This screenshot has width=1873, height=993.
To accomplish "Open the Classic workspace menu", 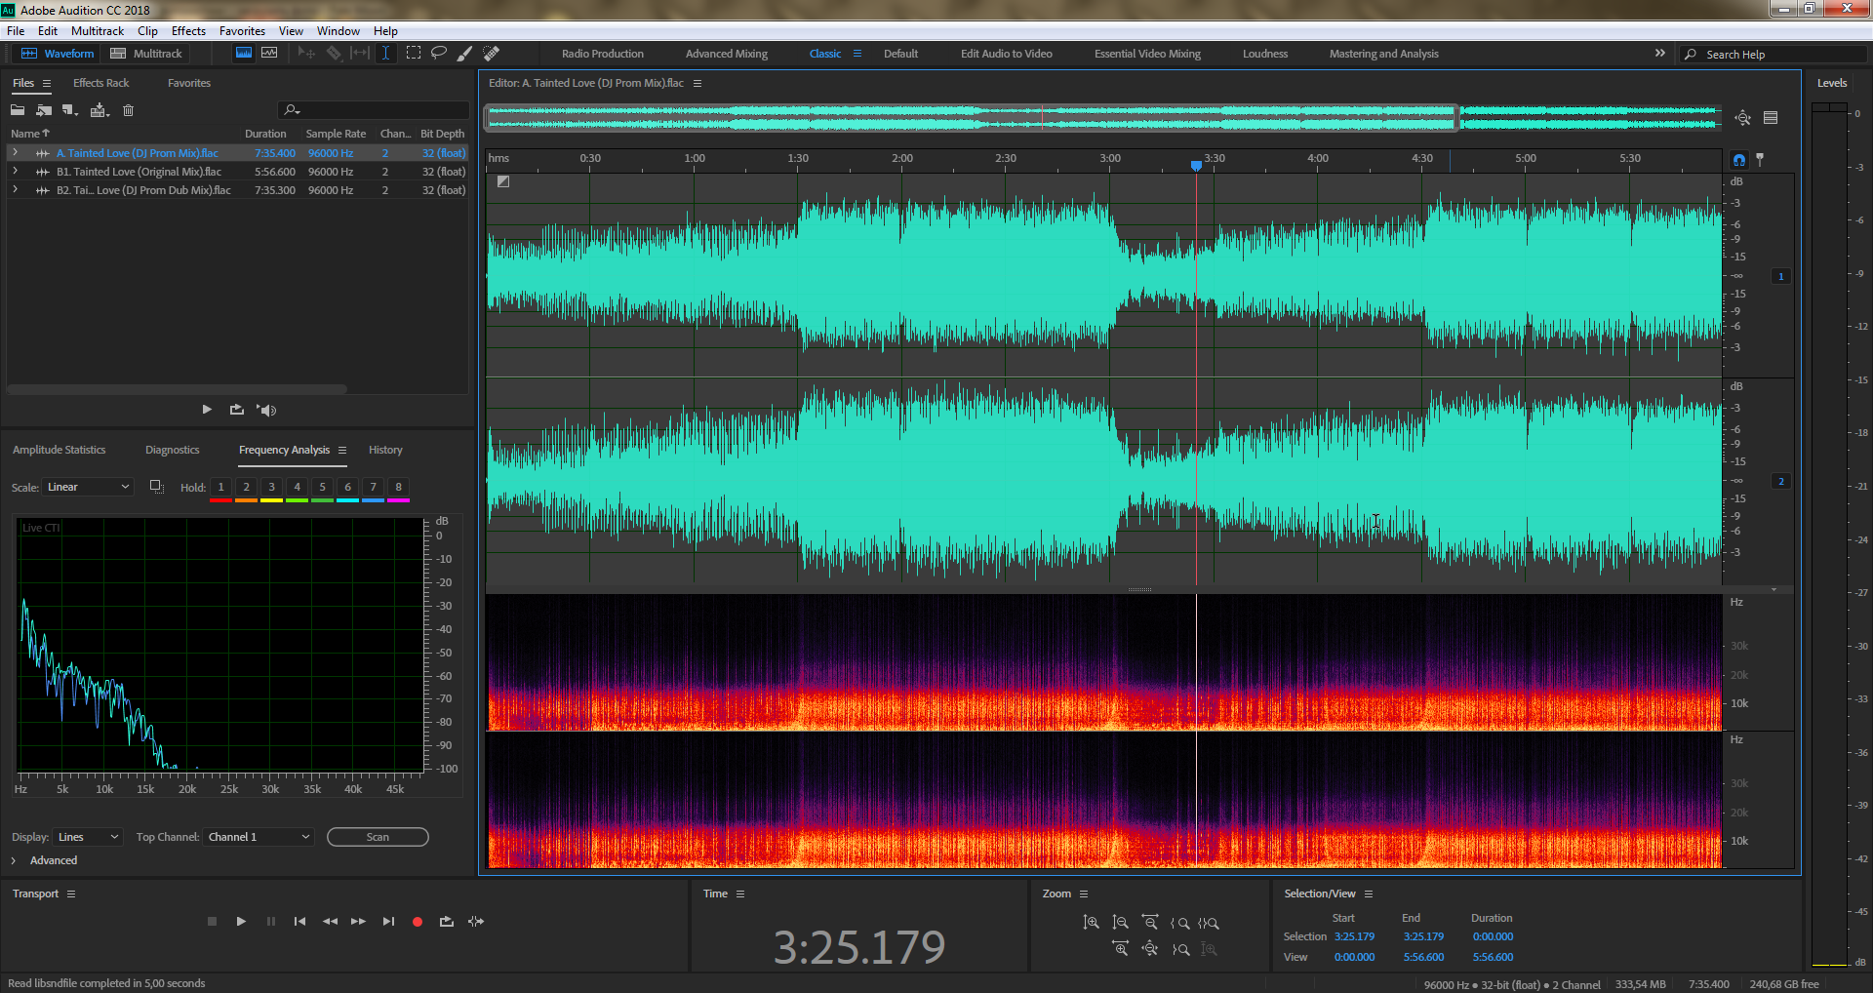I will tap(857, 54).
